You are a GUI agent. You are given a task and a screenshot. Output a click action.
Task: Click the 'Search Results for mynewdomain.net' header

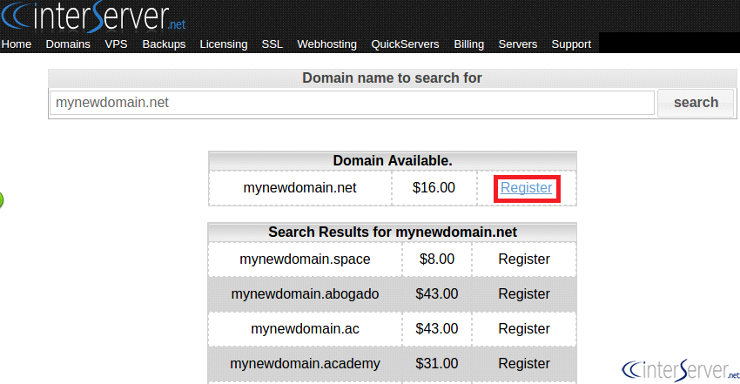[392, 232]
